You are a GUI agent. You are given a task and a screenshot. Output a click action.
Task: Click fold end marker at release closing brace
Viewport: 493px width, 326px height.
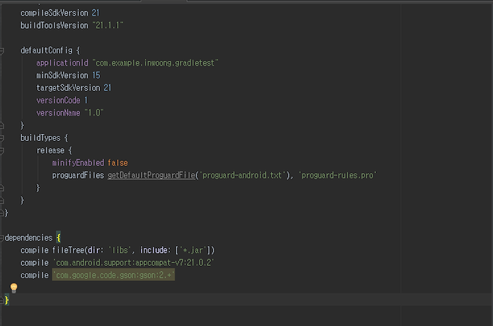click(x=2, y=188)
